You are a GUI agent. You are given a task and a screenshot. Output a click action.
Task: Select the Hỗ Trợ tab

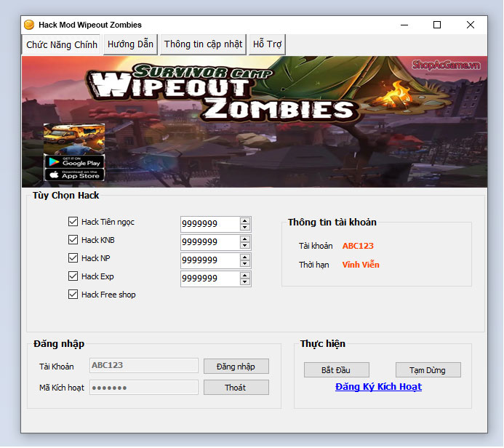[267, 44]
